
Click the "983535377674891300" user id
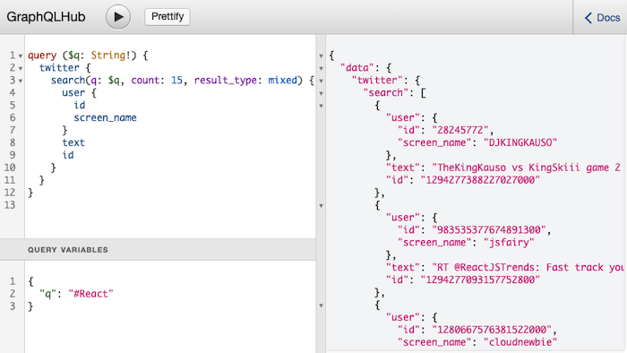tap(489, 230)
